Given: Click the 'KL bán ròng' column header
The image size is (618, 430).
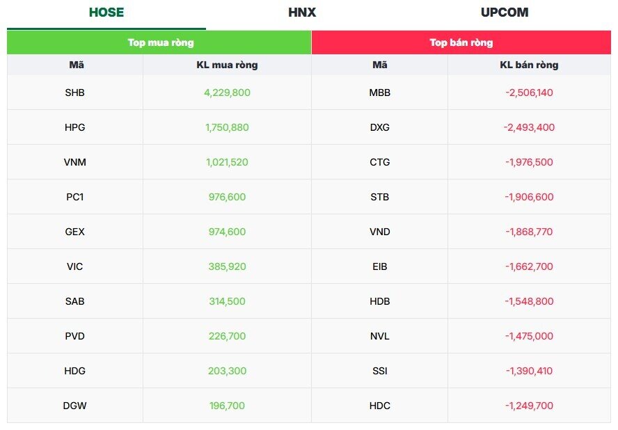Looking at the screenshot, I should pyautogui.click(x=529, y=65).
